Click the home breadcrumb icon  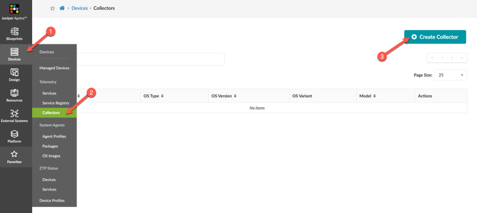click(x=62, y=8)
